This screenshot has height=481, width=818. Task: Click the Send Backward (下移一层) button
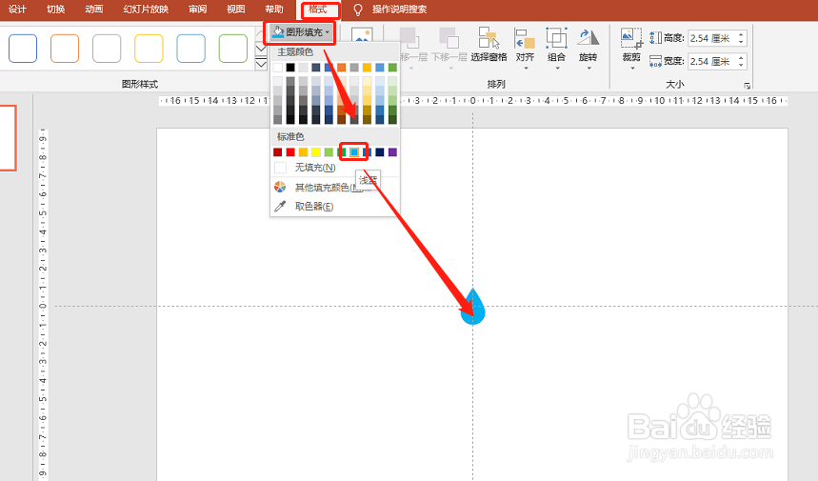click(x=449, y=49)
